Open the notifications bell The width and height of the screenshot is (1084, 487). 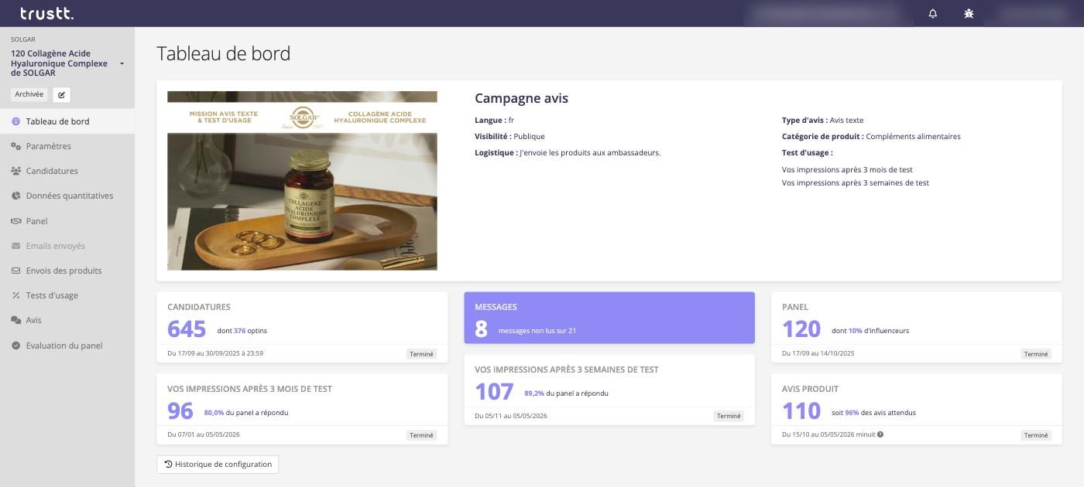(933, 13)
